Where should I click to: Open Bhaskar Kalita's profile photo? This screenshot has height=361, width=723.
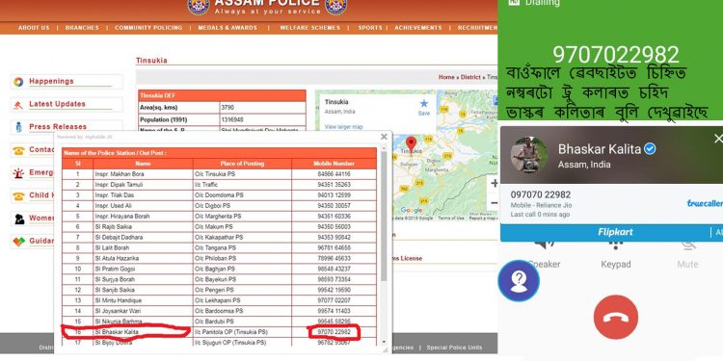pyautogui.click(x=529, y=155)
